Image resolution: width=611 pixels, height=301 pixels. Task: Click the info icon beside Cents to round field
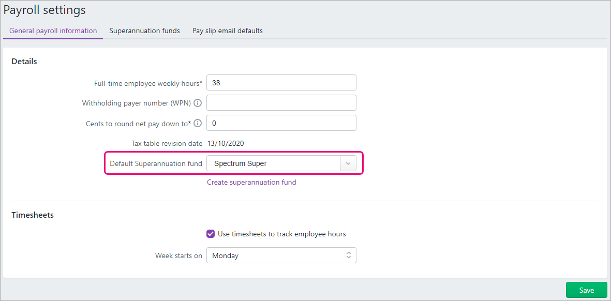198,123
